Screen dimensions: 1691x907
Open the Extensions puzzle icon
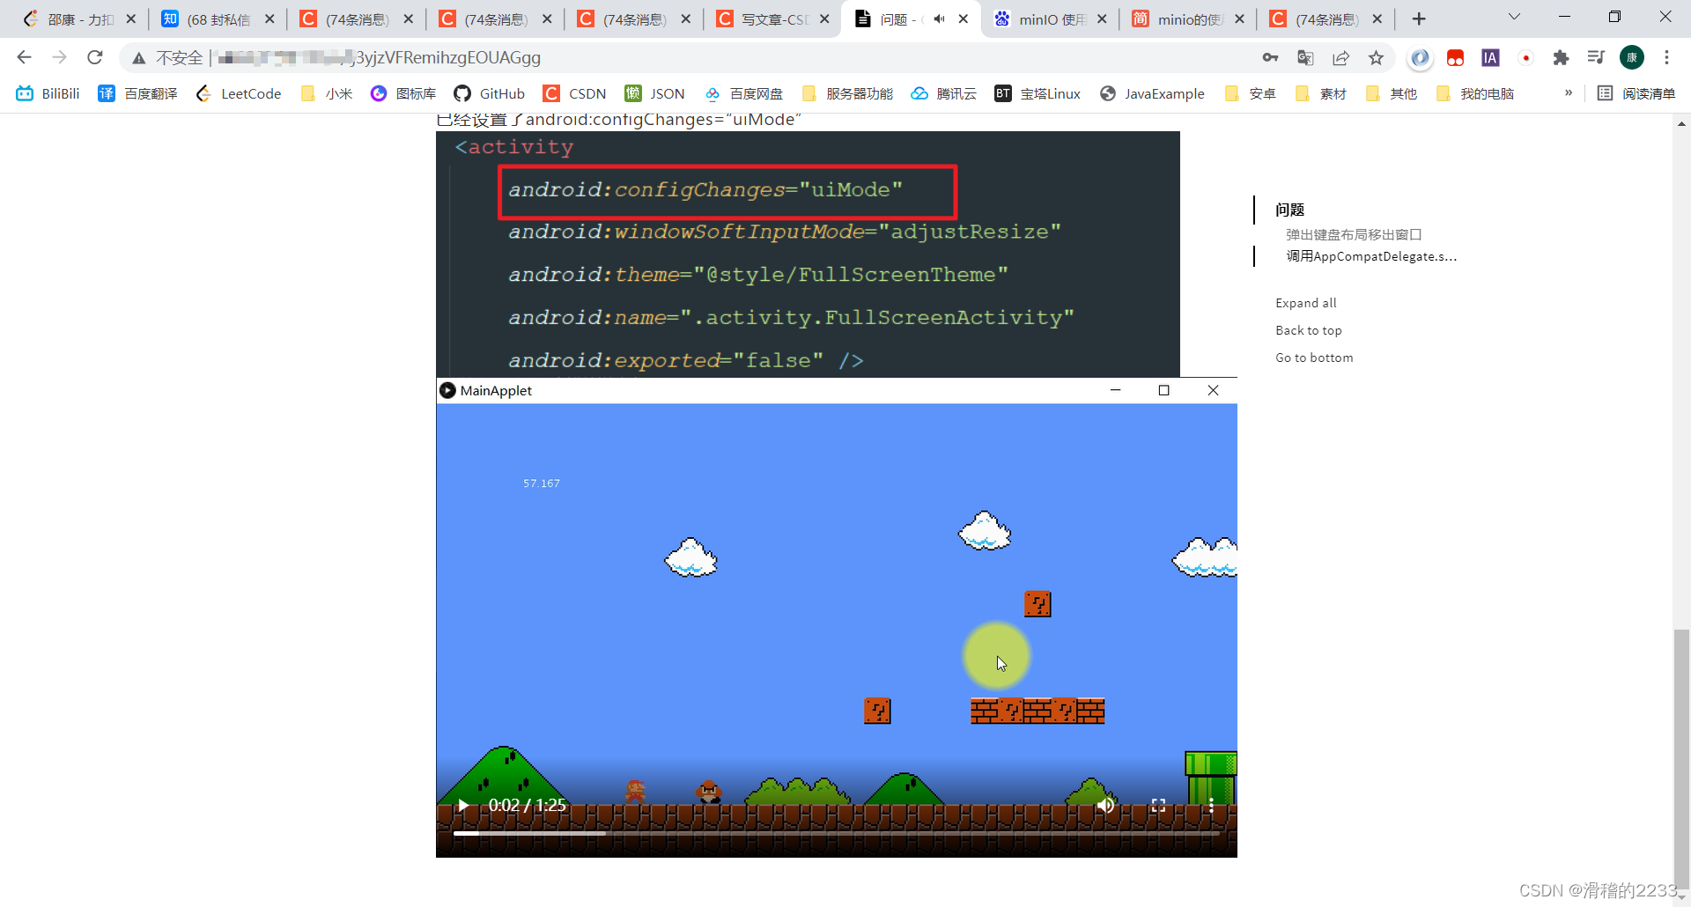(1561, 57)
